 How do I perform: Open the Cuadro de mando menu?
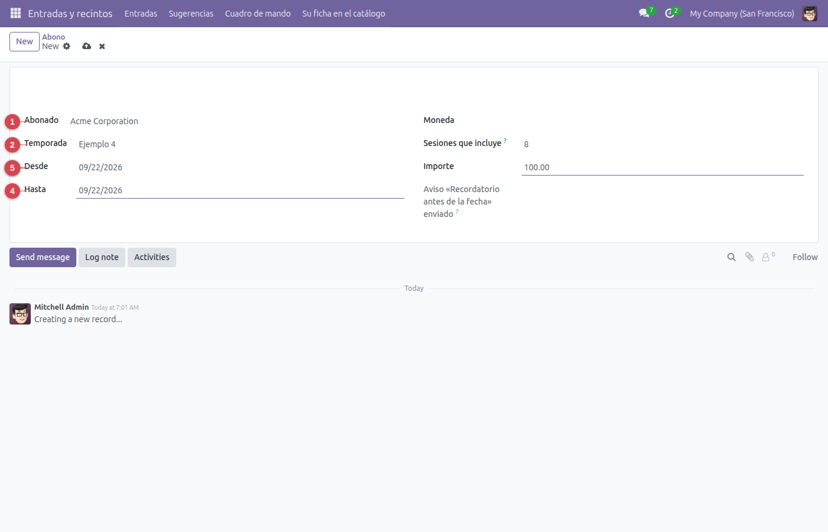258,13
